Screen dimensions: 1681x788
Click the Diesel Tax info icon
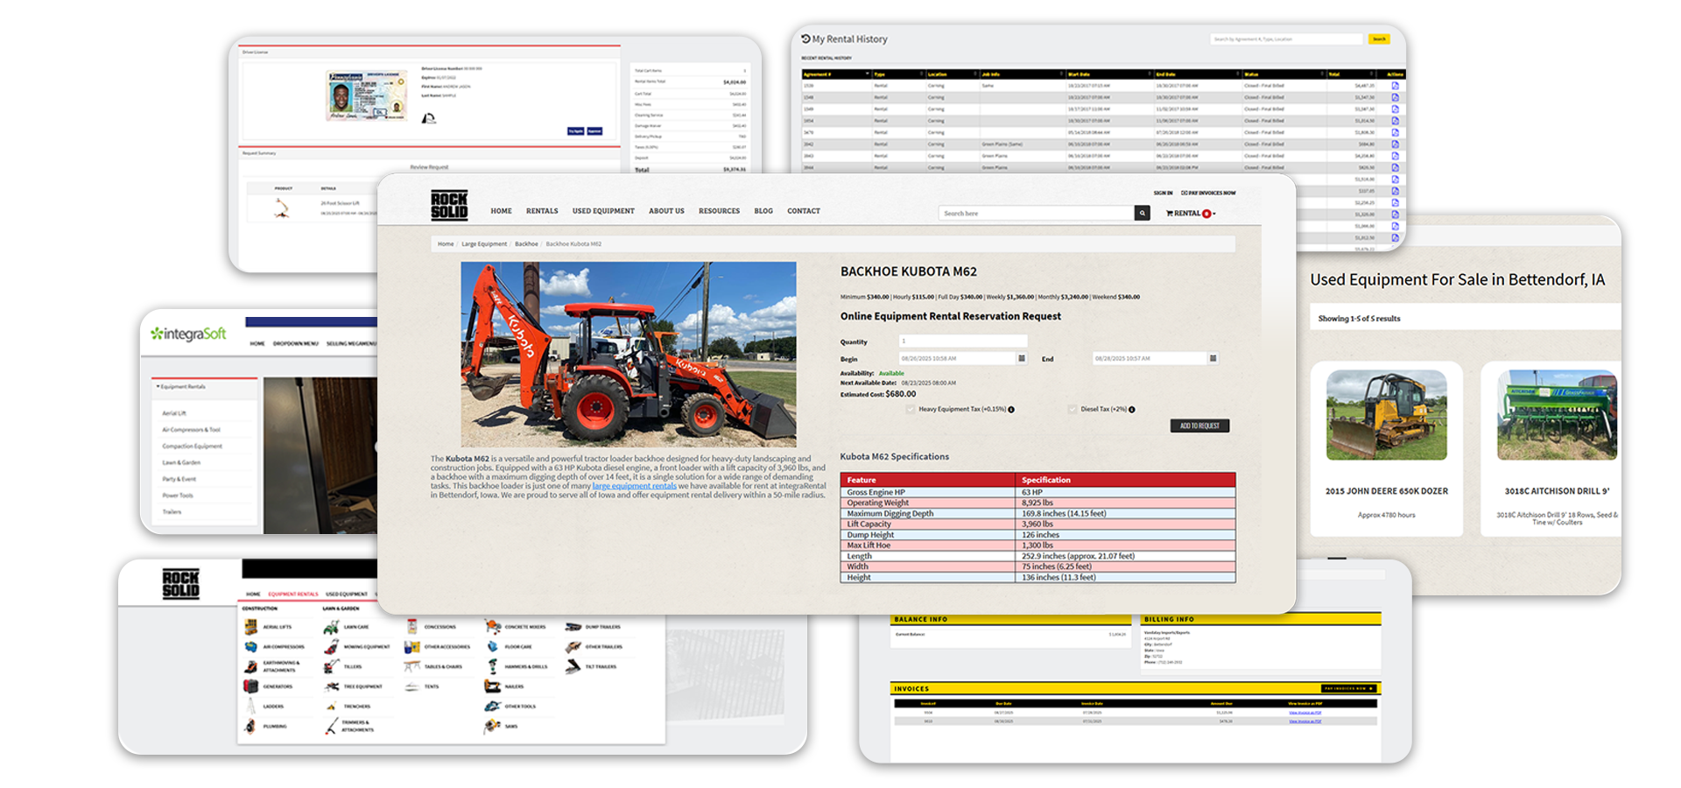[x=1132, y=410]
